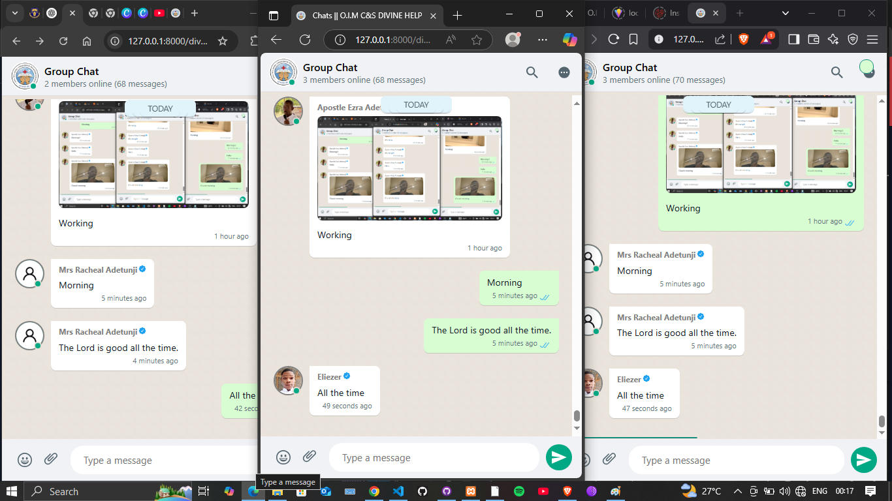Toggle the Brave sidebar panel
The image size is (892, 501).
793,39
